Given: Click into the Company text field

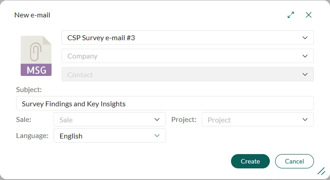Looking at the screenshot, I should 178,56.
